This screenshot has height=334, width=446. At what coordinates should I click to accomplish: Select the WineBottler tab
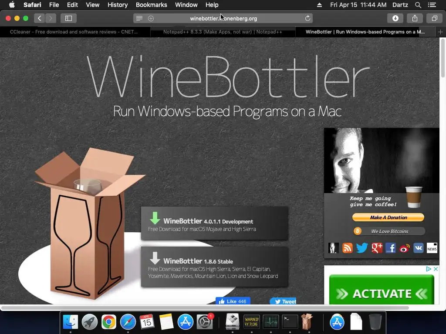pos(365,32)
